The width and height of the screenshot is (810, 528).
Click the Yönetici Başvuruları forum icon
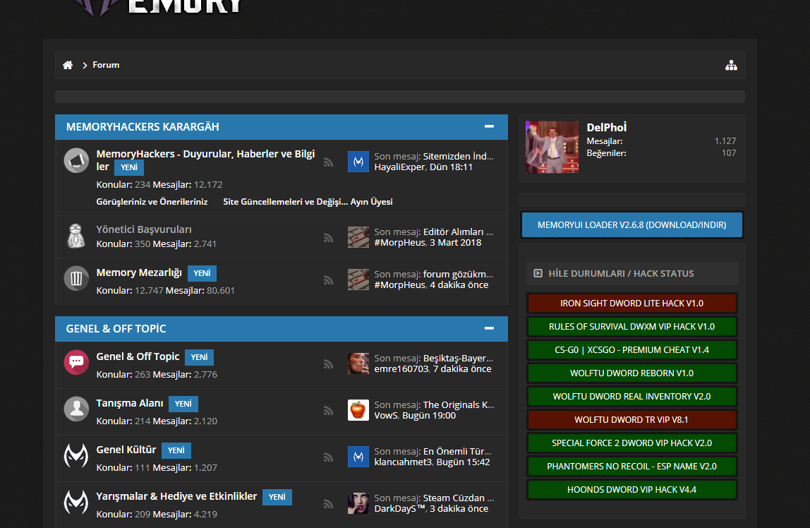click(x=76, y=236)
